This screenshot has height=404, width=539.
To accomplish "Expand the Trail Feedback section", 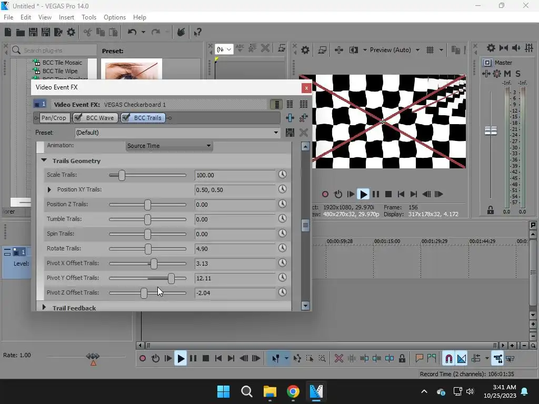I will pyautogui.click(x=44, y=307).
